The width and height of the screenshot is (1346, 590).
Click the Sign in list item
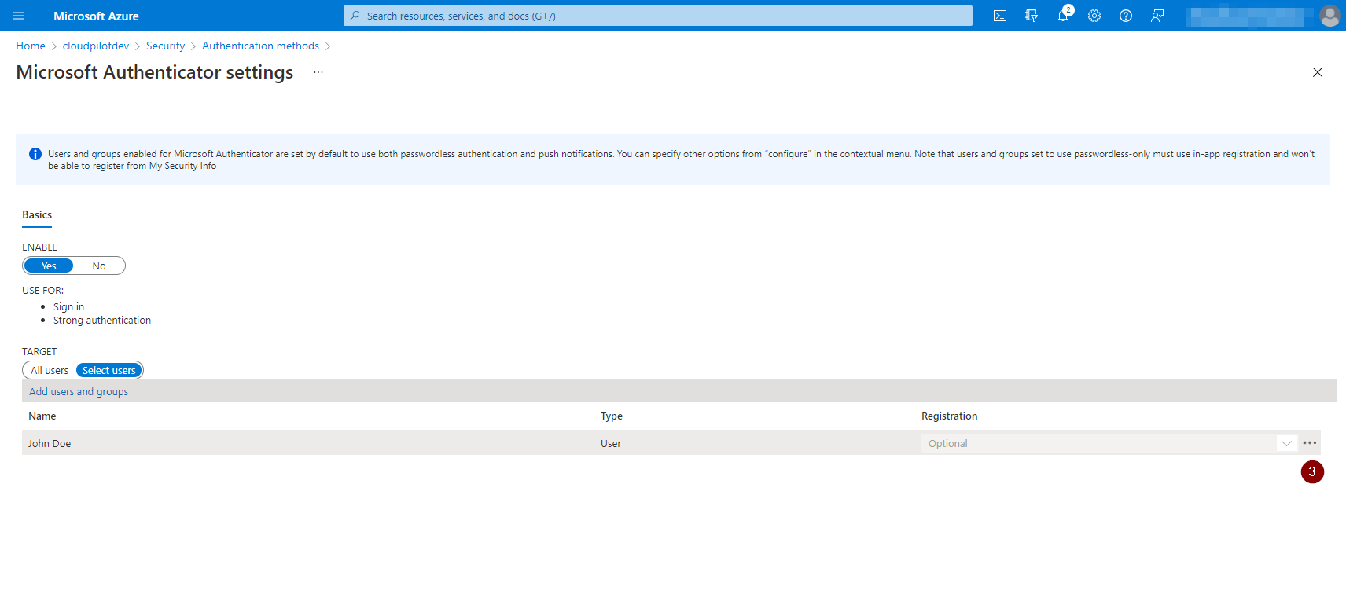68,306
